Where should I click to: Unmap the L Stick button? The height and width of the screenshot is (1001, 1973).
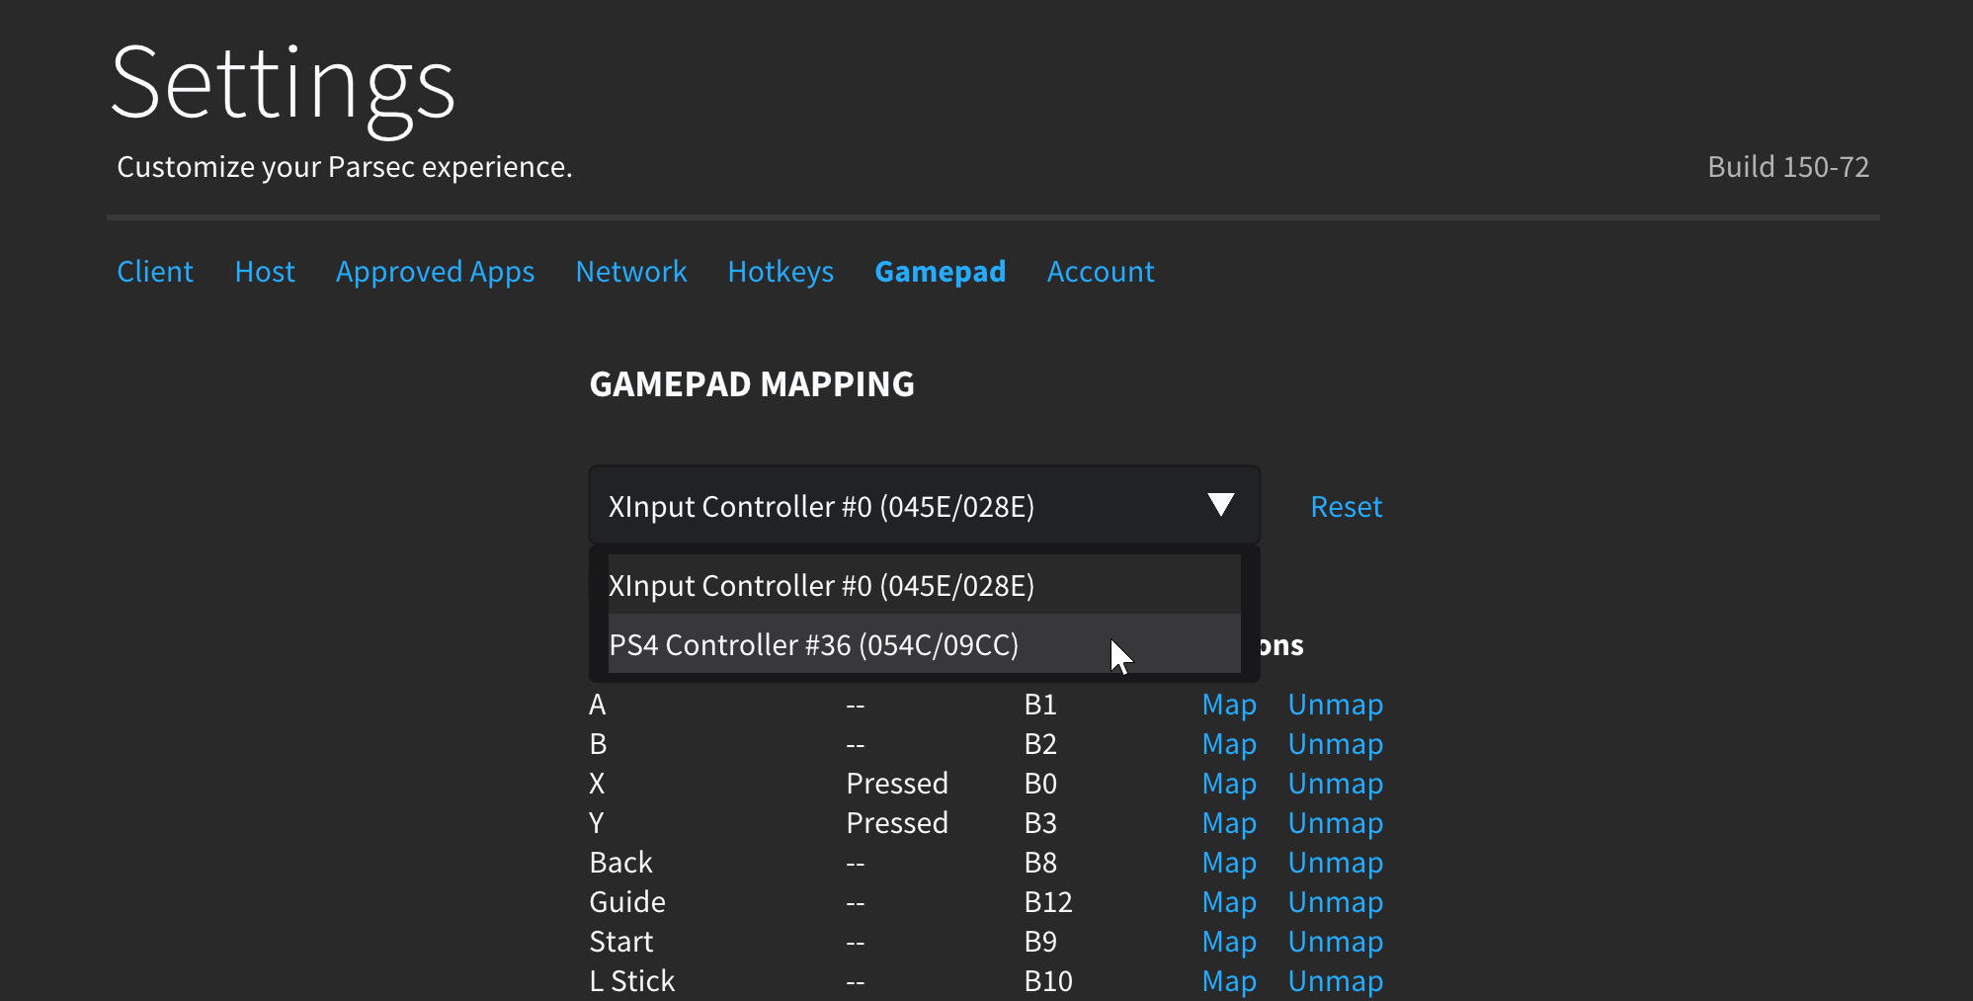(1335, 981)
